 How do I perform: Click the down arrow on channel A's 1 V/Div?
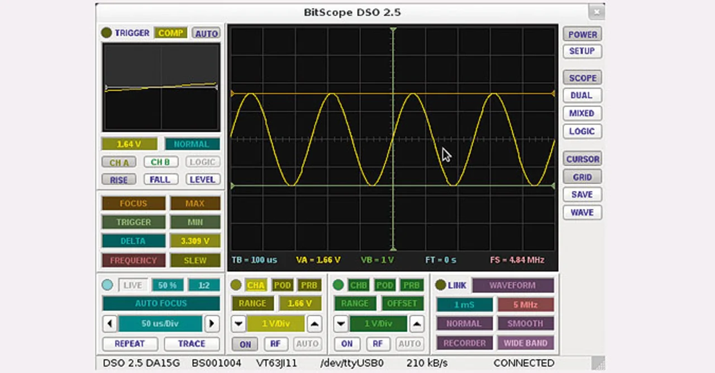click(x=239, y=323)
